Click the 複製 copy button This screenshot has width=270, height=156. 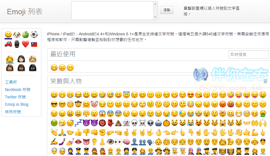(x=167, y=10)
